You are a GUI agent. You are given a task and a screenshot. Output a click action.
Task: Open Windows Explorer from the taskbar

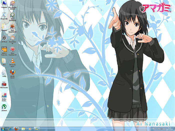[x=23, y=129]
